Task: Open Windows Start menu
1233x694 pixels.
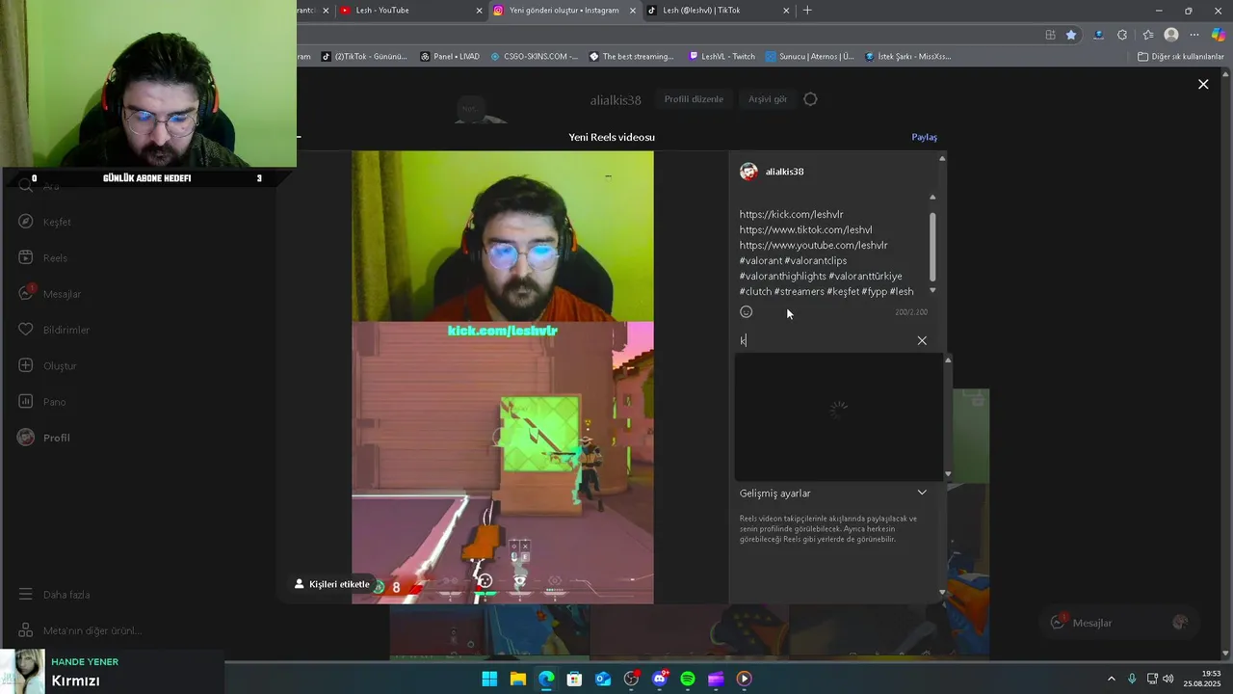Action: [489, 679]
